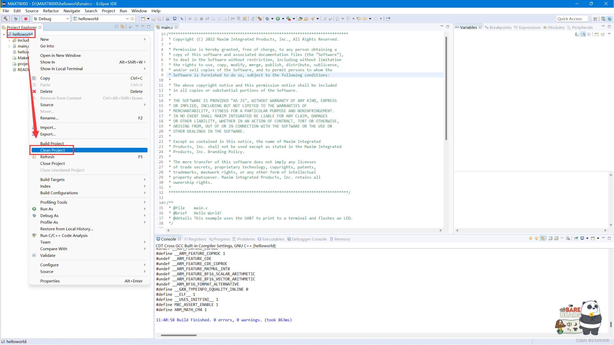Toggle the Validate checkbox menu item
The width and height of the screenshot is (614, 345).
[x=47, y=256]
